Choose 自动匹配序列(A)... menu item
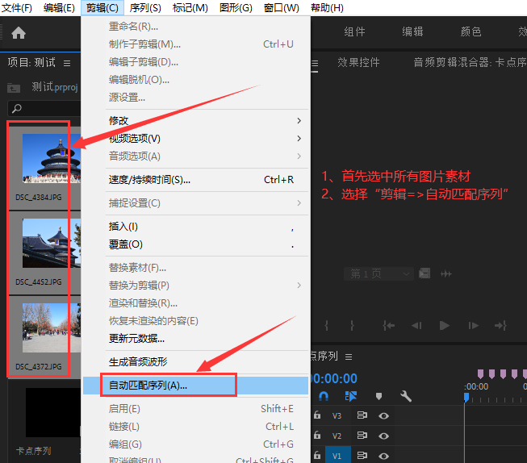Image resolution: width=527 pixels, height=463 pixels. (x=195, y=386)
